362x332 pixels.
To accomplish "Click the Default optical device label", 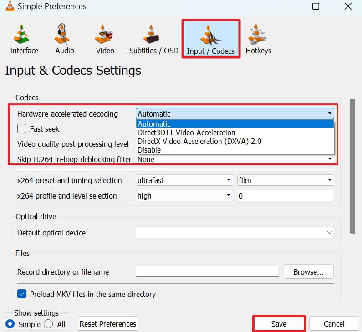I will click(x=51, y=233).
